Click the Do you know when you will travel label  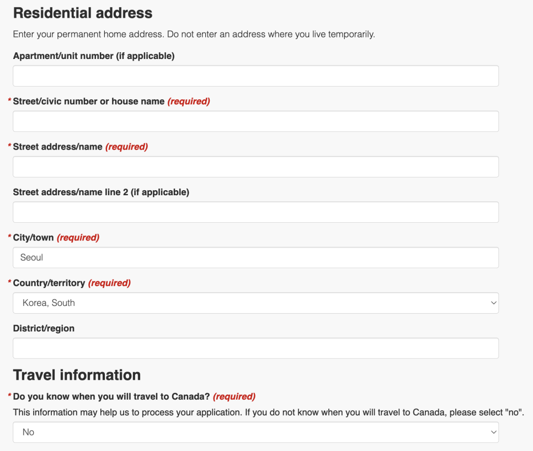click(x=134, y=396)
